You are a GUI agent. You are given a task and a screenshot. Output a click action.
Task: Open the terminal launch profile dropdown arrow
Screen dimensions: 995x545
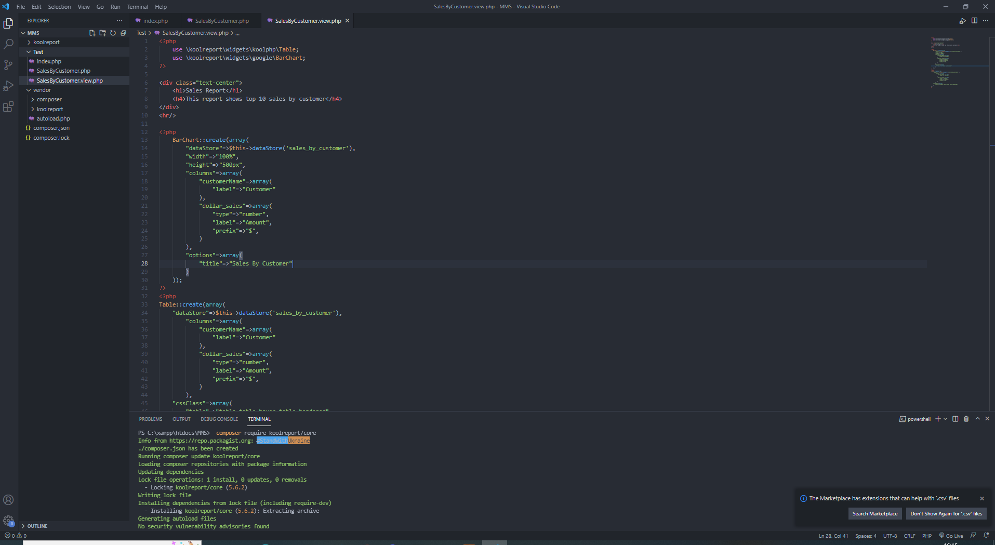pos(945,419)
